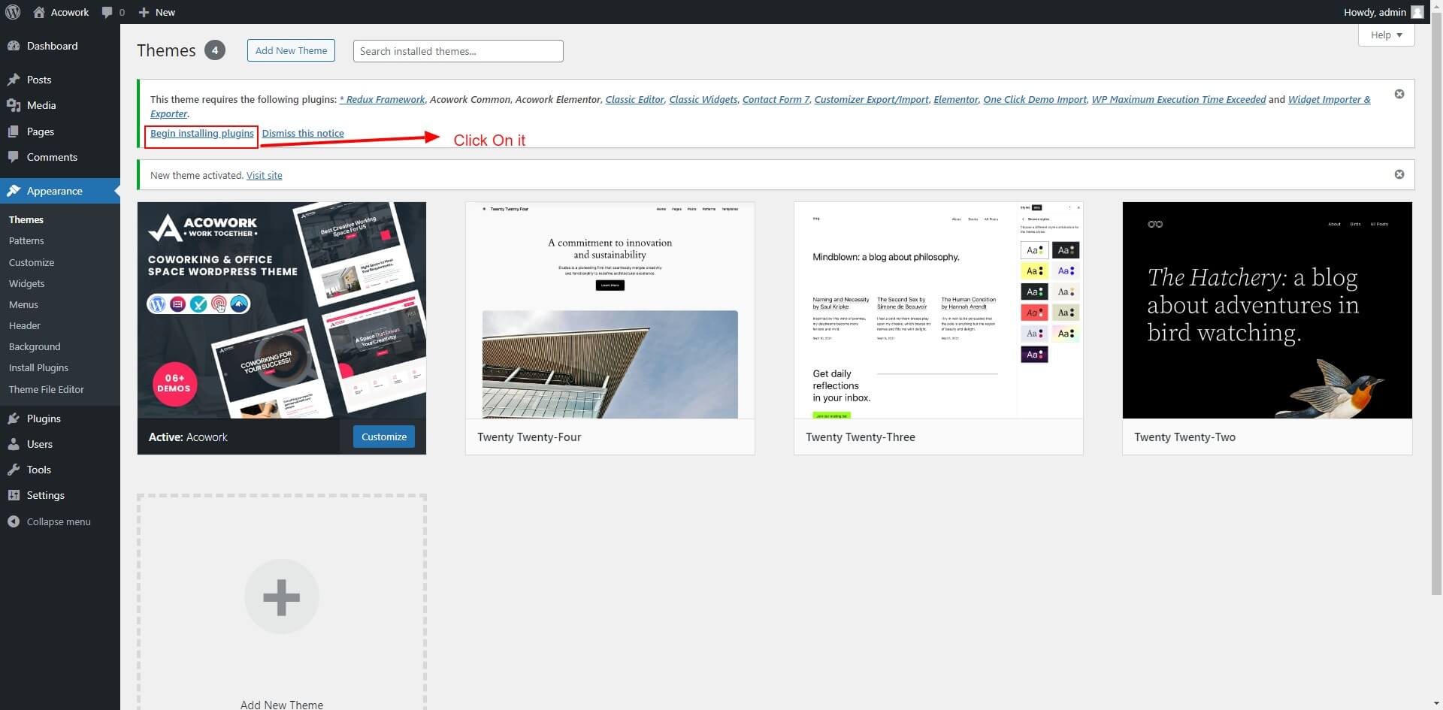Open the New content menu label
This screenshot has height=710, width=1443.
pos(165,12)
